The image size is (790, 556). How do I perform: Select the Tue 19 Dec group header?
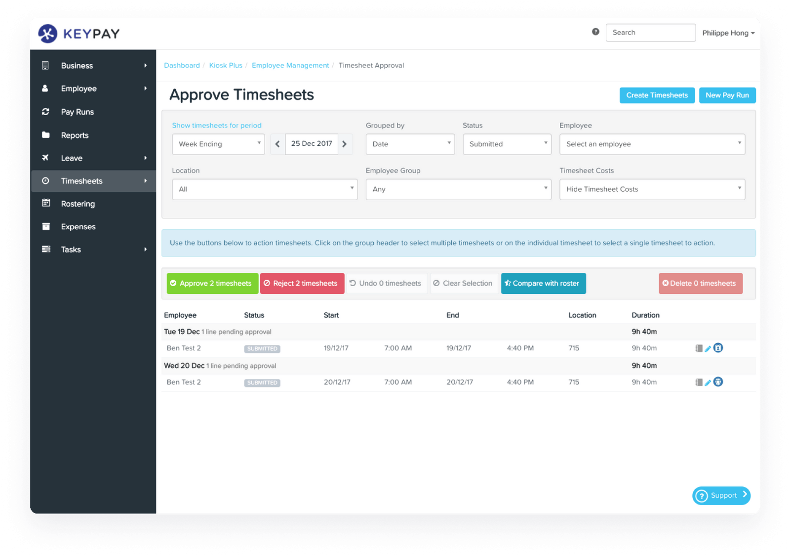click(x=458, y=332)
